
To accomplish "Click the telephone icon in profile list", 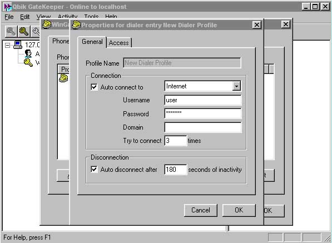I will [63, 78].
